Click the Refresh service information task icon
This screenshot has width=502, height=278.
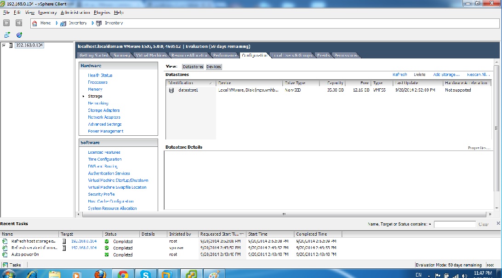point(5,248)
